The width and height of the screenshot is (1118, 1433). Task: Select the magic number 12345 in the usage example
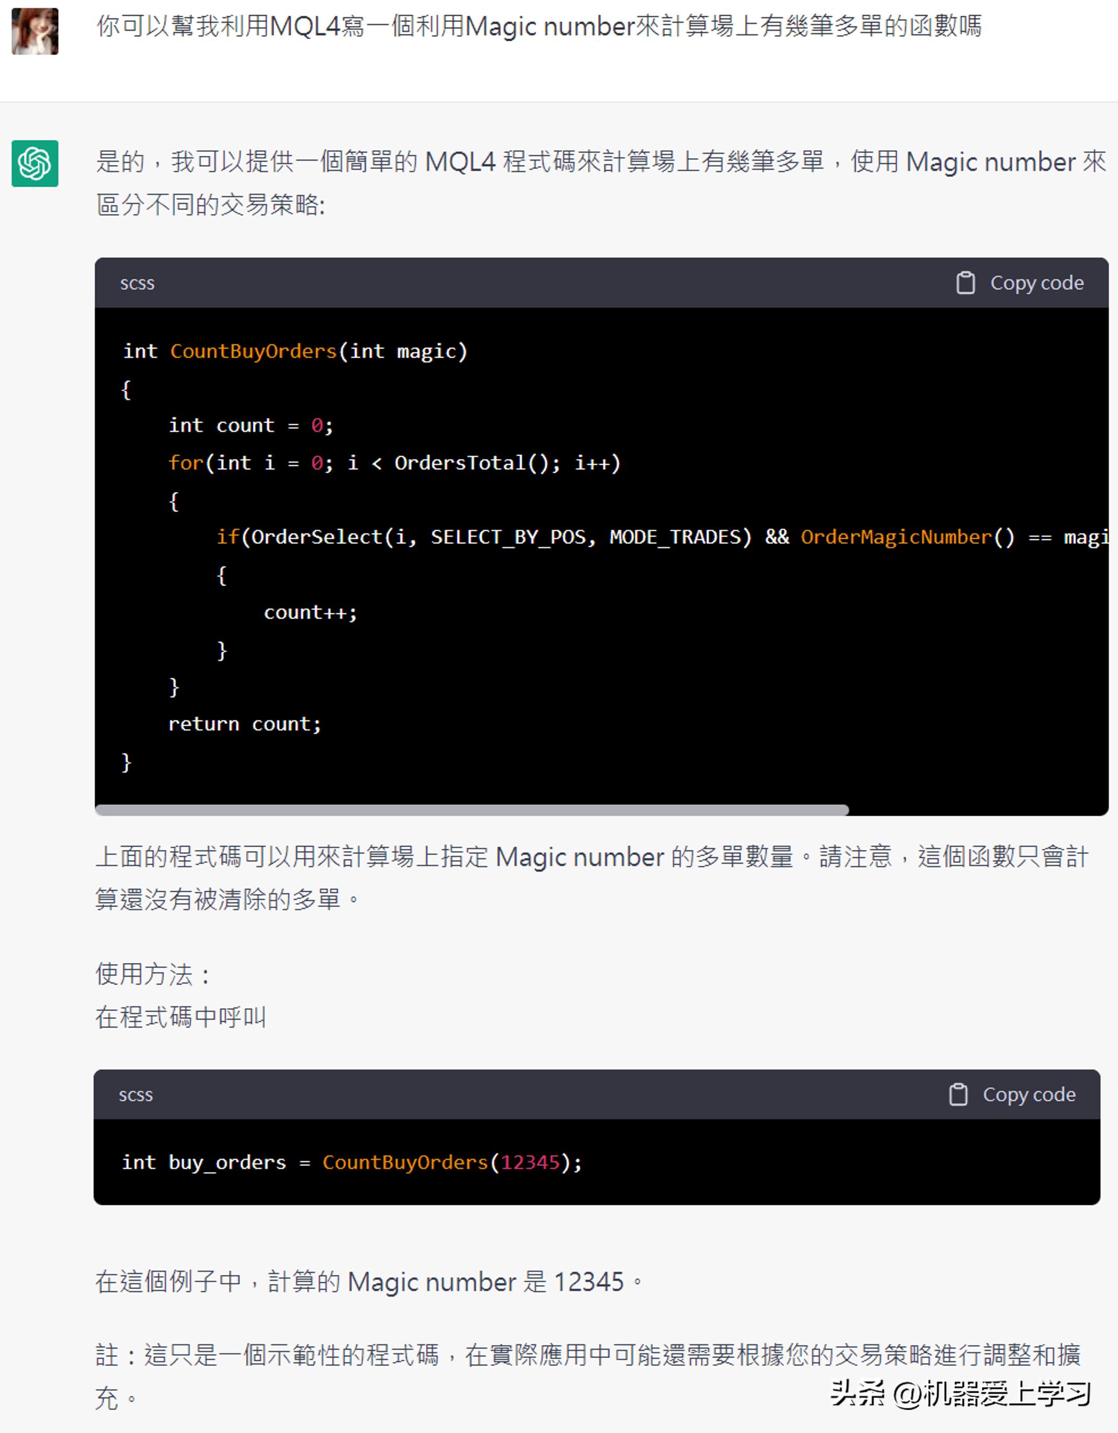pos(532,1162)
